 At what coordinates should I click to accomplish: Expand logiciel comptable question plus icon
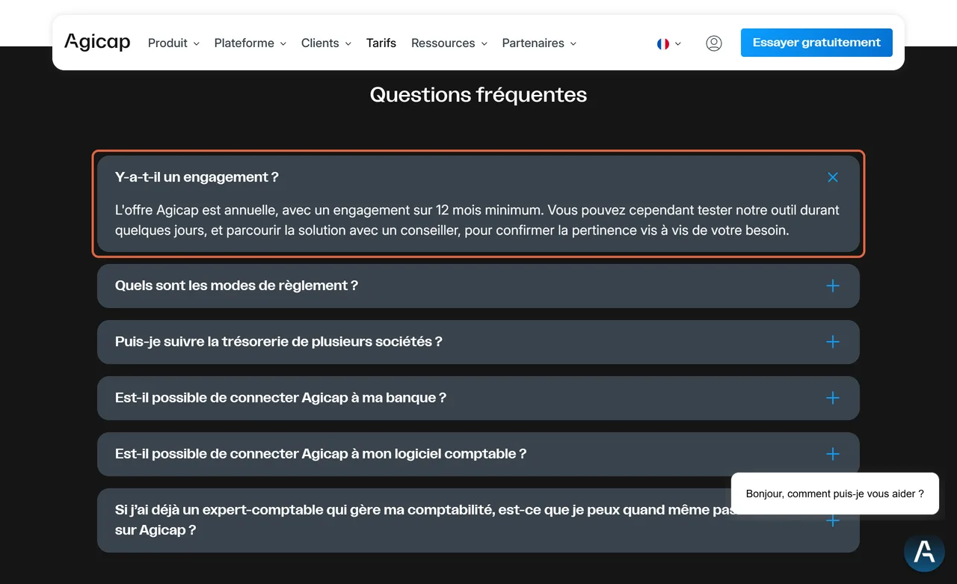pyautogui.click(x=833, y=454)
